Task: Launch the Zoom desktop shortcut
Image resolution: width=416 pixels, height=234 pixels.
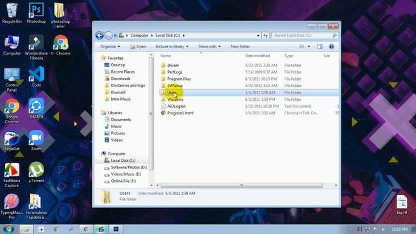Action: pyautogui.click(x=36, y=141)
